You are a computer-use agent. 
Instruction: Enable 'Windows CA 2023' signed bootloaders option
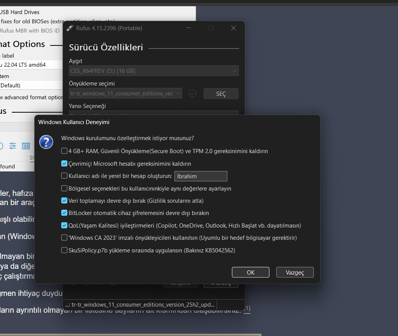point(64,237)
